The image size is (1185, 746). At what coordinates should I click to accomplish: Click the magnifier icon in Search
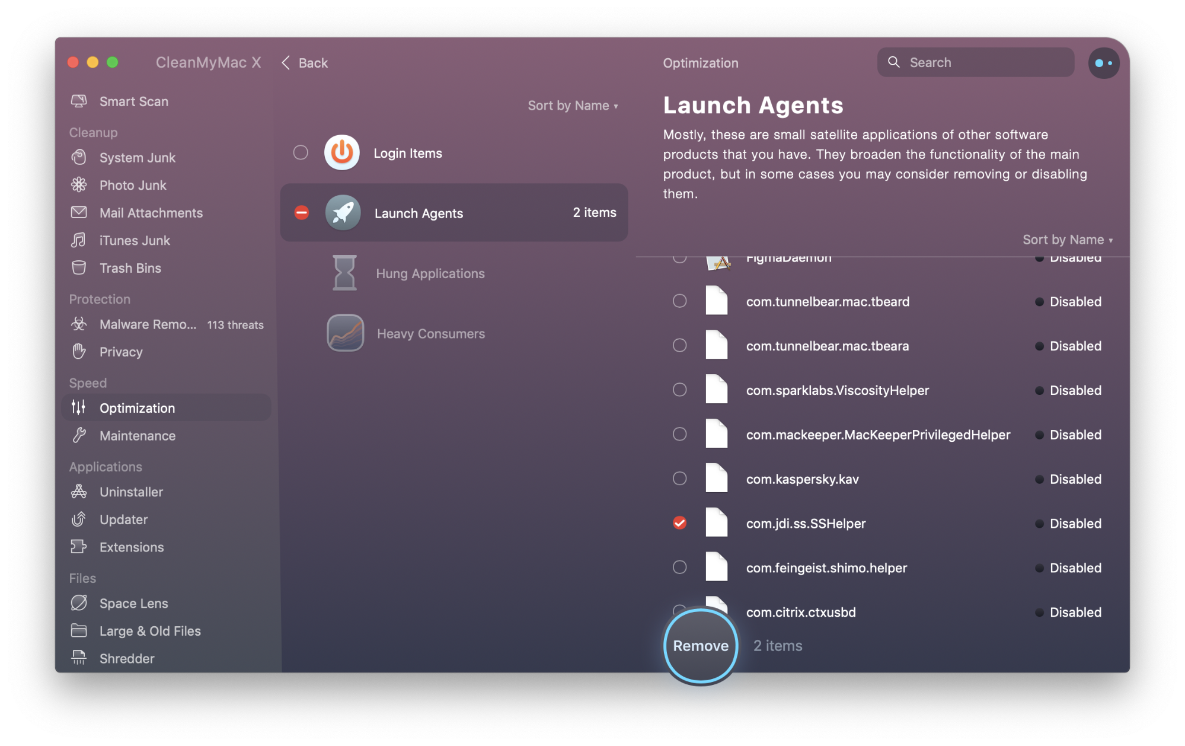click(894, 62)
